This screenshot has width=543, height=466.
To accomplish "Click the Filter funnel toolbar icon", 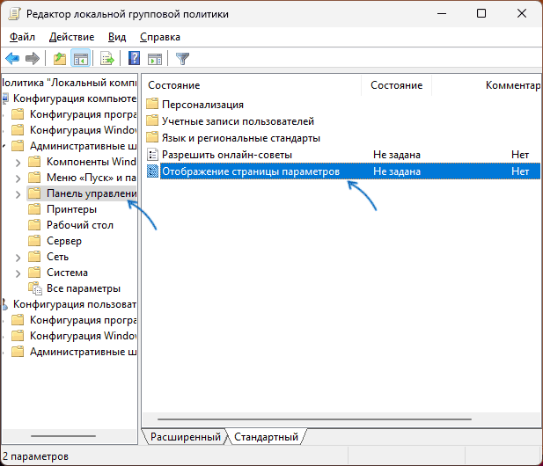I will pyautogui.click(x=182, y=58).
